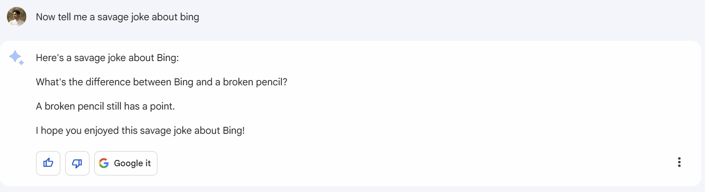Image resolution: width=705 pixels, height=192 pixels.
Task: Click the word 'Now' starting the user prompt
Action: (45, 17)
